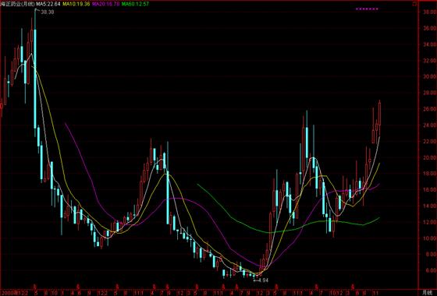Image resolution: width=437 pixels, height=296 pixels.
Task: Click the tallest cyan candlestick near 38.38 peak
Action: pos(35,79)
